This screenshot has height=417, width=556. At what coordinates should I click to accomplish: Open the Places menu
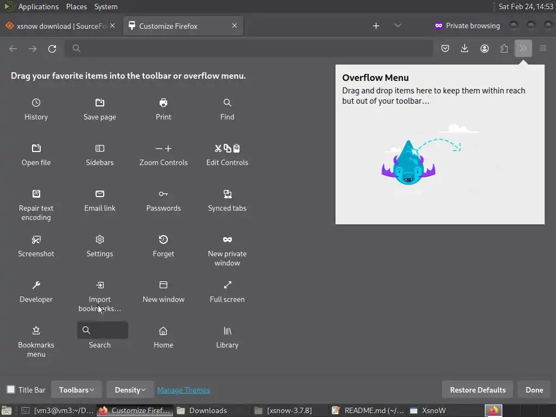(x=77, y=7)
